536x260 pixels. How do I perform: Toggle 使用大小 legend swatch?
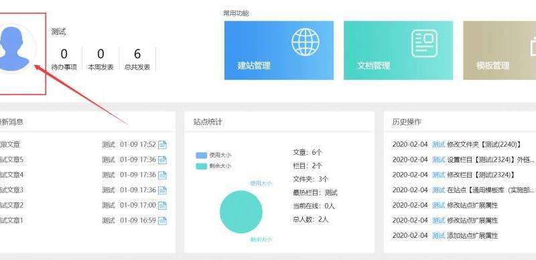pyautogui.click(x=202, y=155)
